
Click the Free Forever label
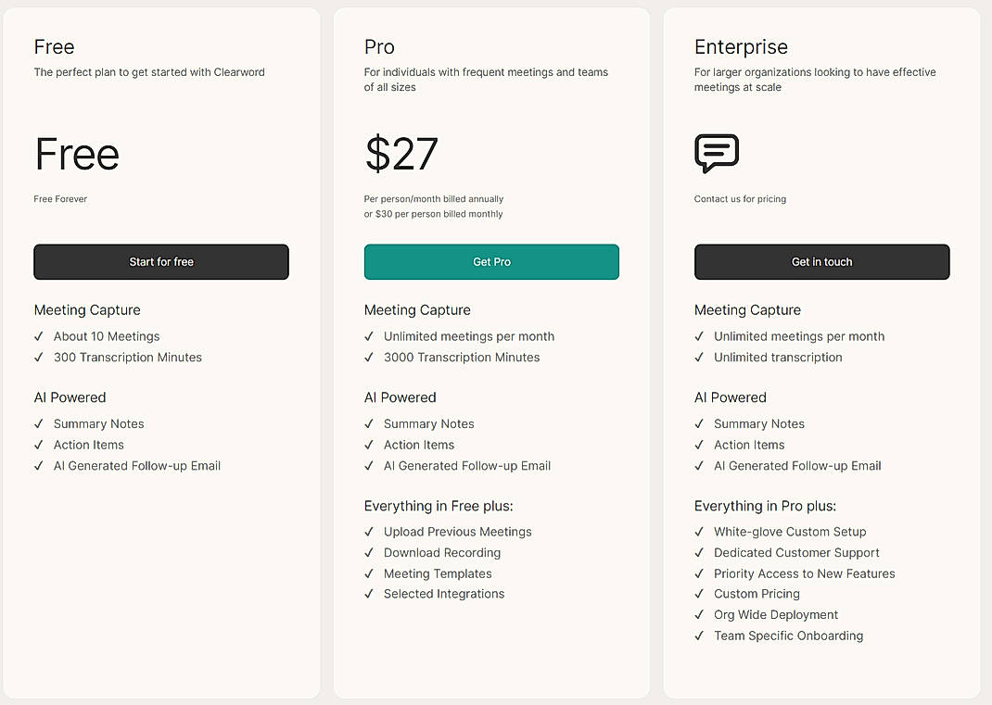pyautogui.click(x=59, y=198)
